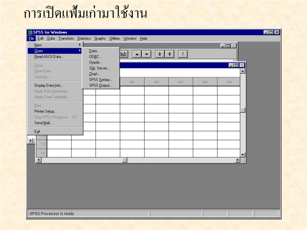Click the SPSS application icon in title bar
The image size is (307, 230).
point(30,32)
